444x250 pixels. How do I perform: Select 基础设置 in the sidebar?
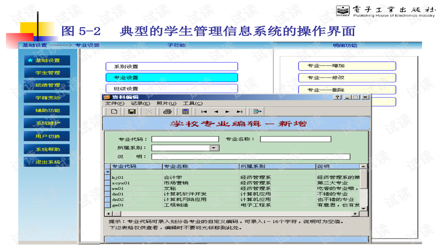(x=47, y=60)
